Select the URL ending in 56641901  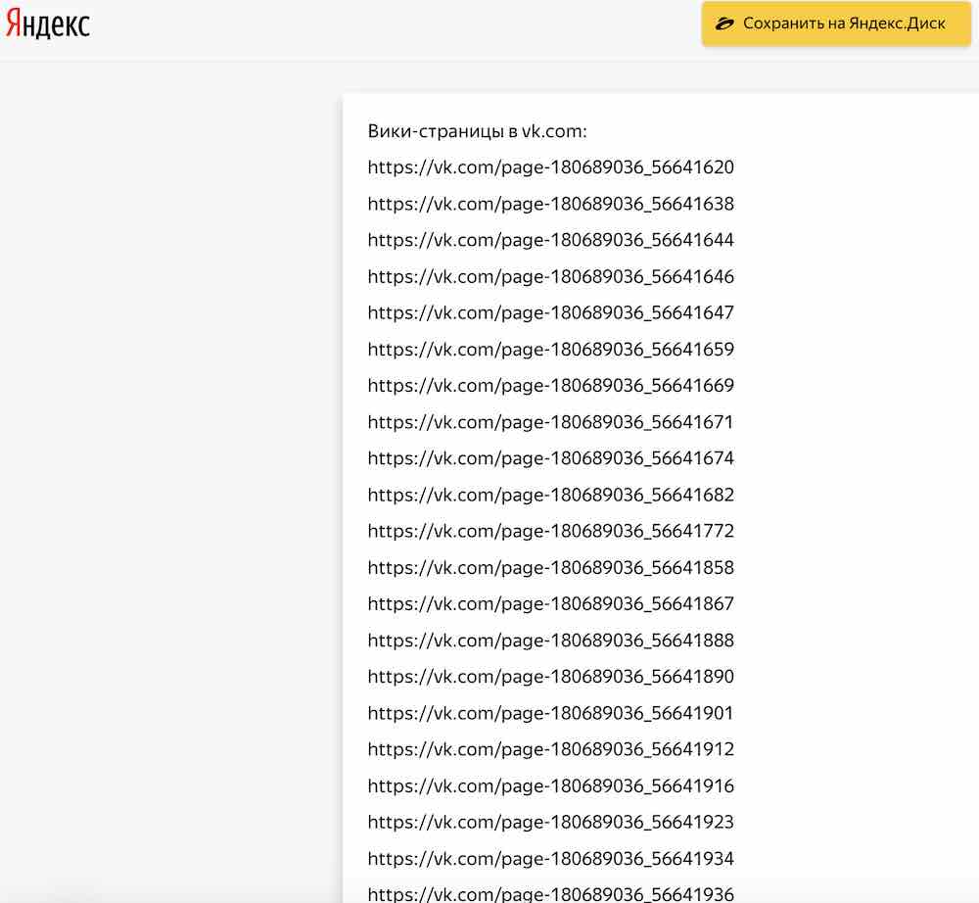(550, 713)
